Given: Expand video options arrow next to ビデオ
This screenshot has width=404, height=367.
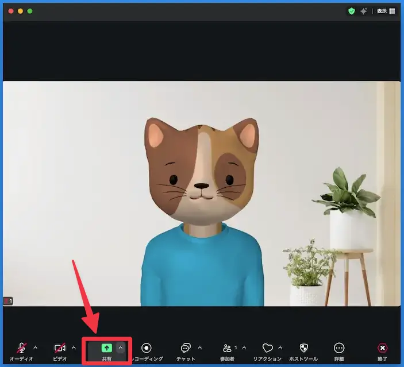Looking at the screenshot, I should (x=74, y=348).
